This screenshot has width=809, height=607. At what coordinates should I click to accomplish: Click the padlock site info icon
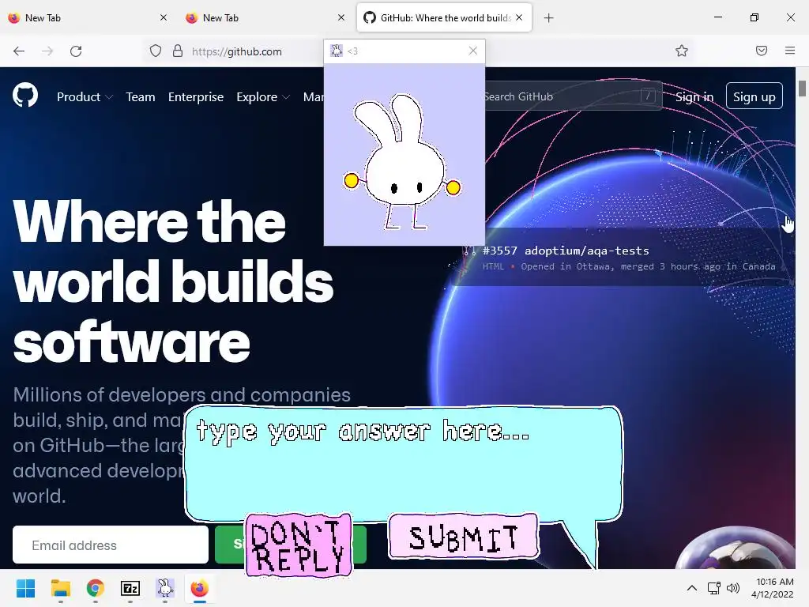[178, 51]
